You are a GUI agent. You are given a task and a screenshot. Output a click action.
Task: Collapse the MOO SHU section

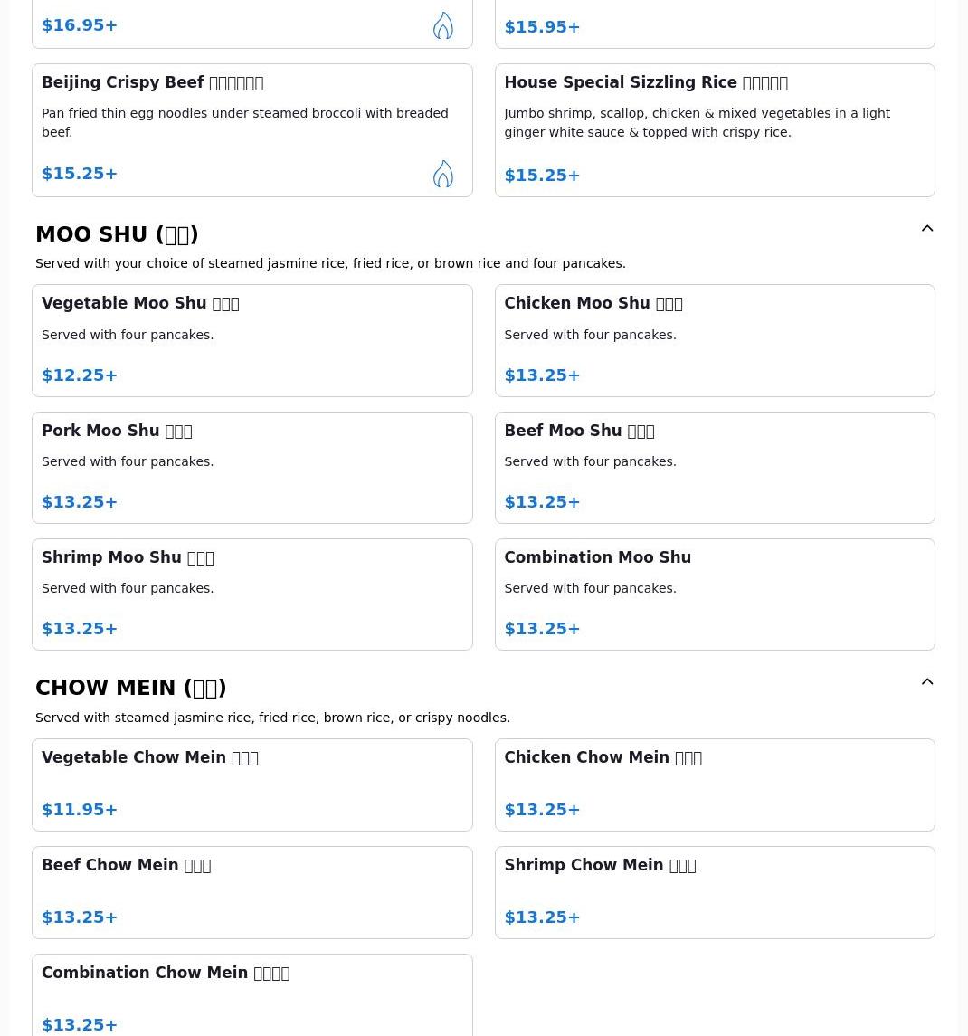[x=927, y=229]
